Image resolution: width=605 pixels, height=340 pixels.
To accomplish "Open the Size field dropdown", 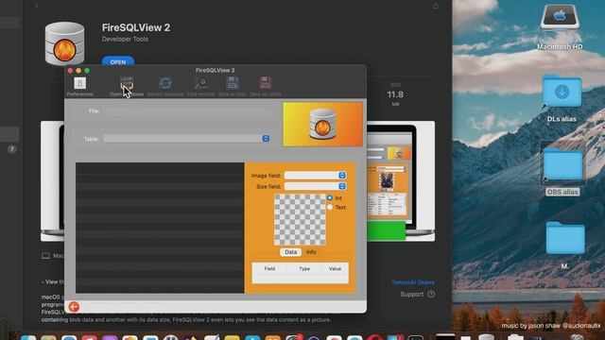I will [x=315, y=186].
